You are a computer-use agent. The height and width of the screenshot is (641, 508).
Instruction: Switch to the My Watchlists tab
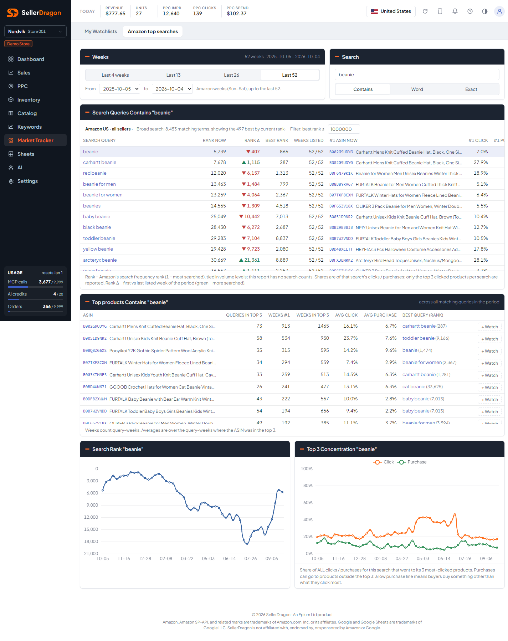tap(101, 31)
